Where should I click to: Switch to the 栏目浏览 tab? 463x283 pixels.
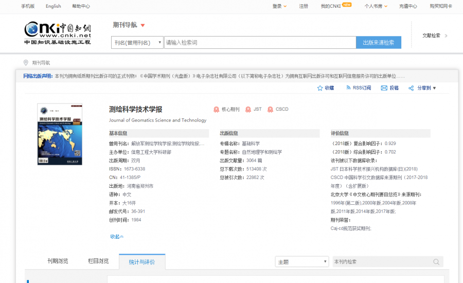pos(98,261)
